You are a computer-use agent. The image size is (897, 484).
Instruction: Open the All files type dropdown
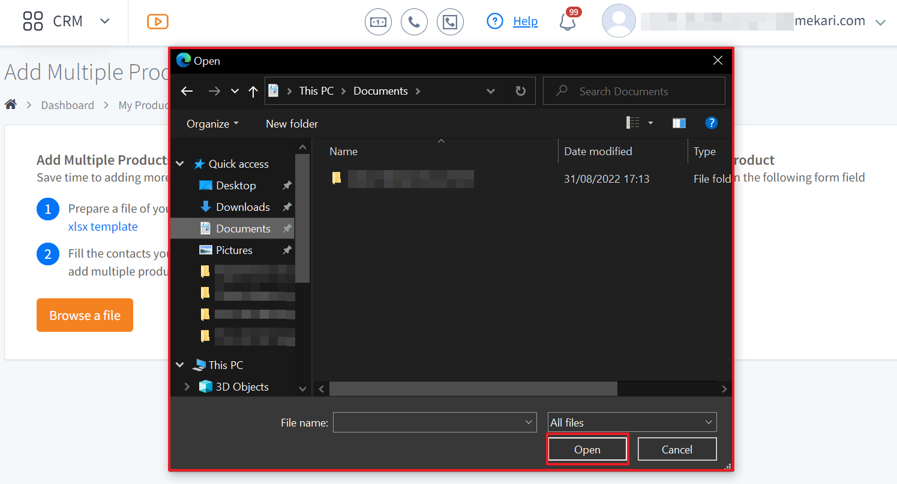click(x=632, y=422)
